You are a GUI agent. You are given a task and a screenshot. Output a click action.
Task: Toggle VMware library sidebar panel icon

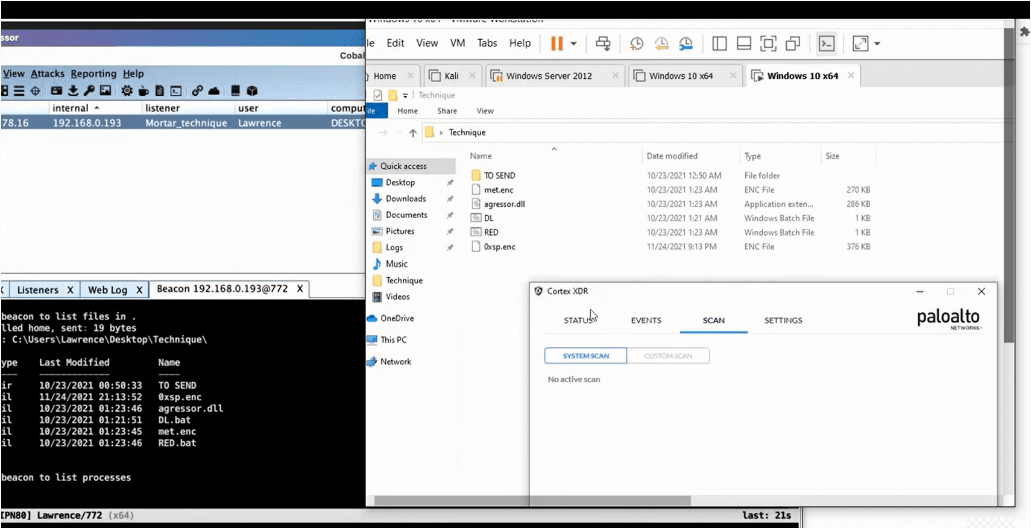pos(719,43)
